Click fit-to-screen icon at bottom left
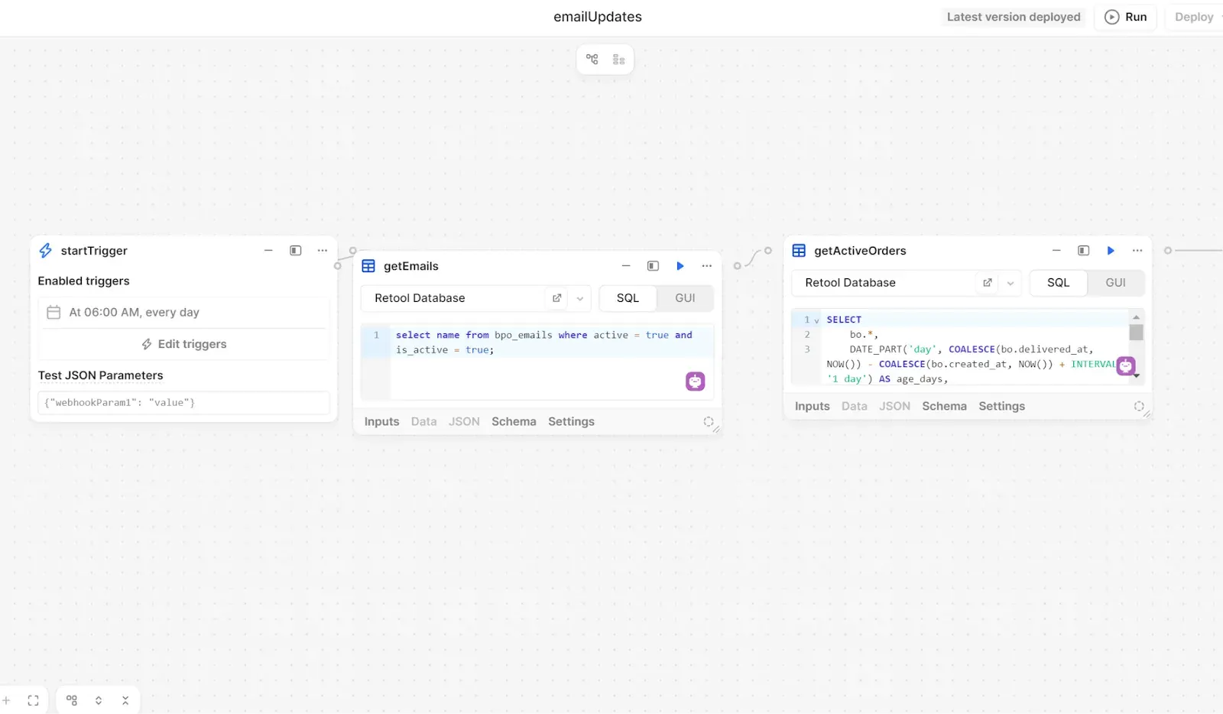 point(33,700)
